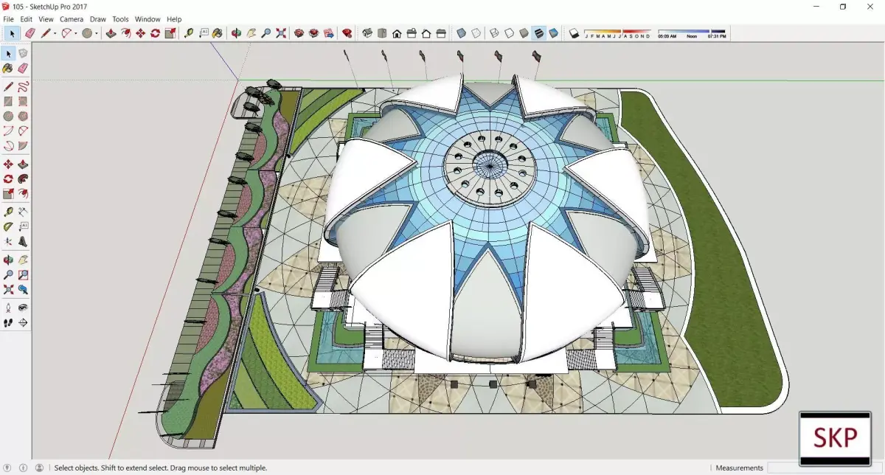
Task: Pick Tape Measure in top toolbar
Action: pos(189,33)
